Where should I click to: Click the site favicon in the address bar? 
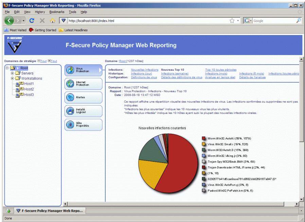click(64, 21)
